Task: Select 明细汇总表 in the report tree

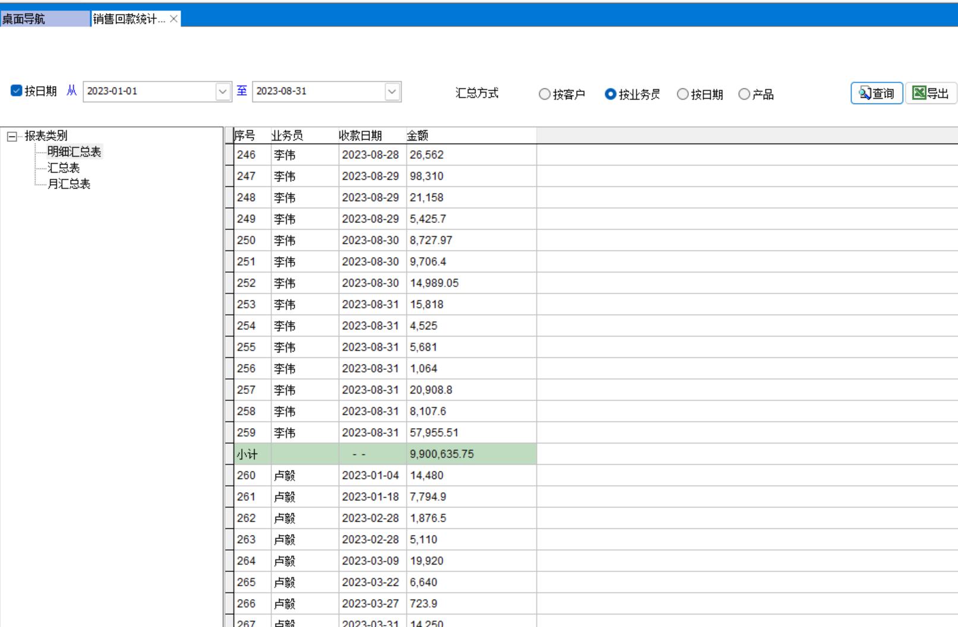Action: [x=74, y=152]
